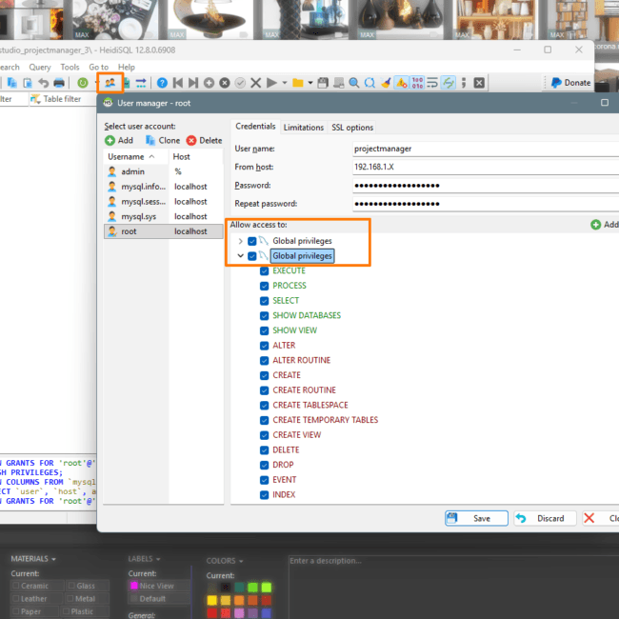Click the User name input field
This screenshot has width=619, height=619.
(x=486, y=149)
